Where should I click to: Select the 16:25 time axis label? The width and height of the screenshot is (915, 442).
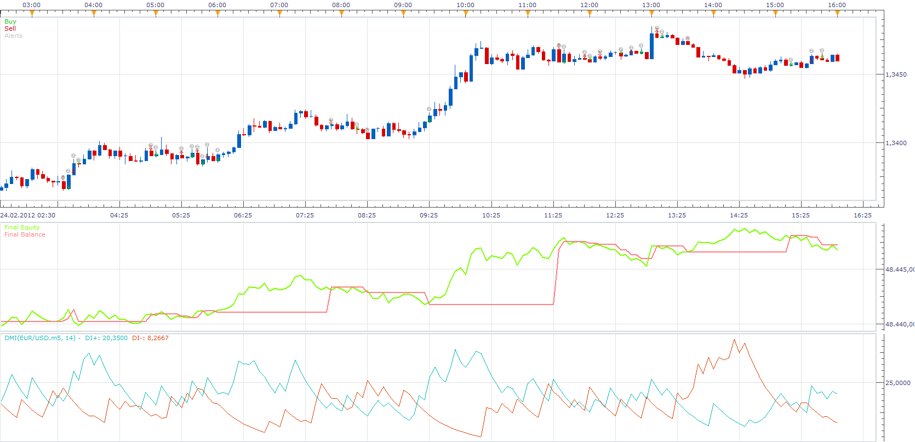pos(863,215)
